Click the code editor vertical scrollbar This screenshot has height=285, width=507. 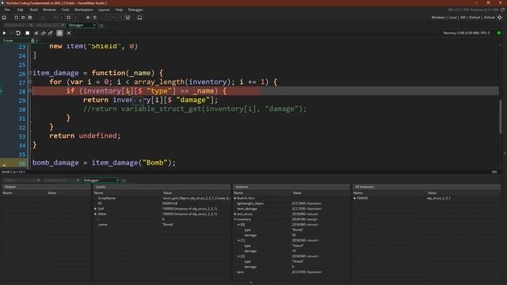[501, 116]
